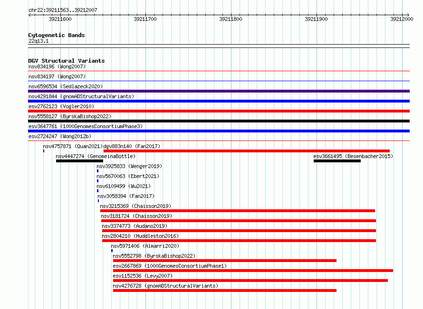The height and width of the screenshot is (309, 423).
Task: Select the nsv2804210 (Huddleston2016) red bar
Action: (x=239, y=241)
